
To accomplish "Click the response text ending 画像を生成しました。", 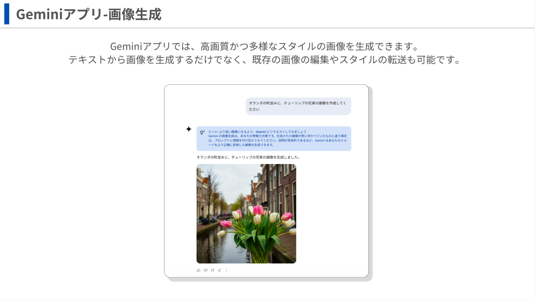I will tap(248, 157).
